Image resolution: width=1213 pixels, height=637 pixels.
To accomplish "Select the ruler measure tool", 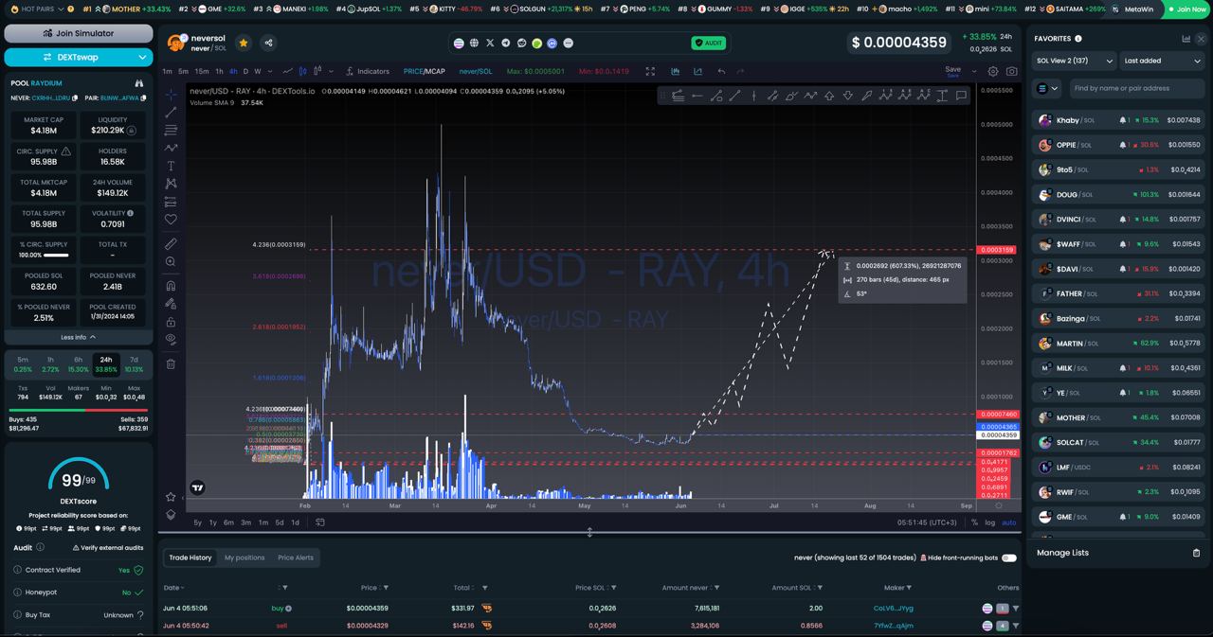I will tap(171, 243).
